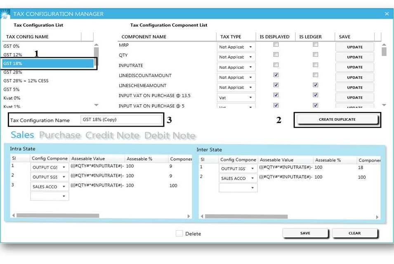394x264 pixels.
Task: Enable IS LEDGER for INPUT VAT ON PURCHASE @ 13.5
Action: pyautogui.click(x=315, y=96)
